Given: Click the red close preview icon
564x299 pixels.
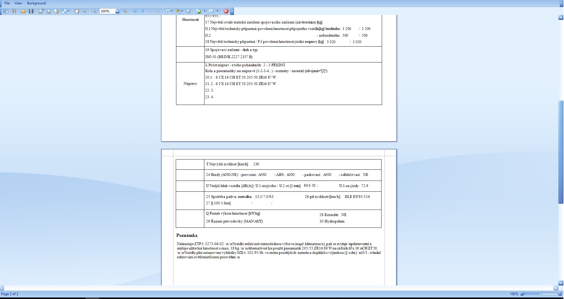Looking at the screenshot, I should [226, 11].
